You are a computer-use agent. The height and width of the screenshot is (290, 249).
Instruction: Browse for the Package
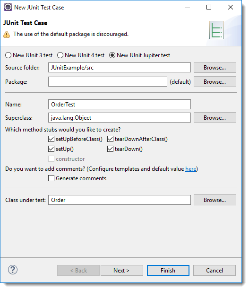pyautogui.click(x=215, y=82)
